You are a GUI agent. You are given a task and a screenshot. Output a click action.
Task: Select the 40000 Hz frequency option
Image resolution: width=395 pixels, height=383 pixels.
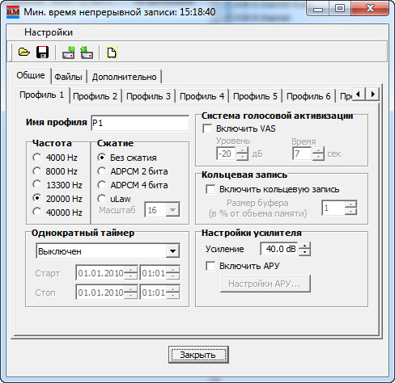[36, 212]
